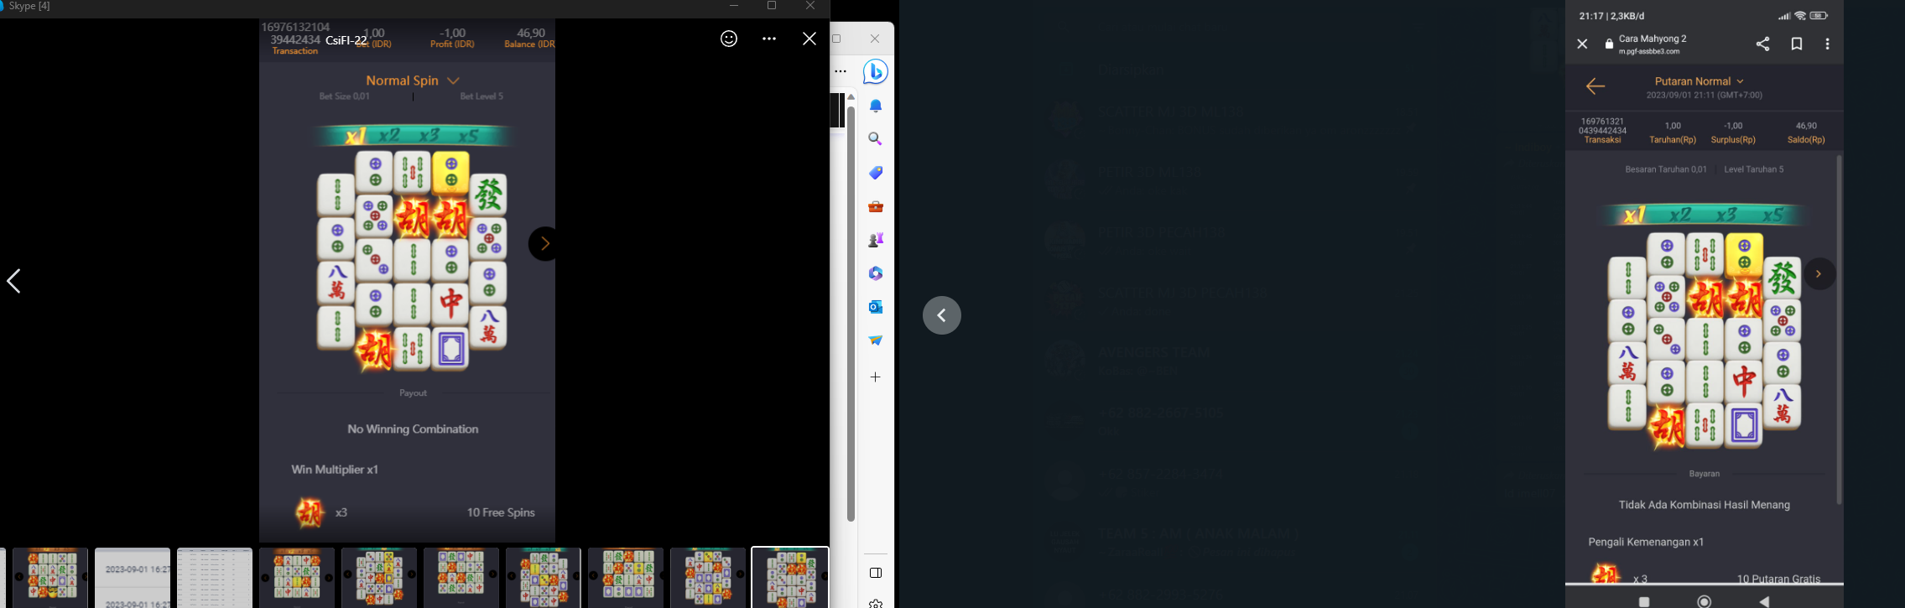Select the first mahjong thumbnail in the Skype strip
The width and height of the screenshot is (1905, 608).
point(50,577)
